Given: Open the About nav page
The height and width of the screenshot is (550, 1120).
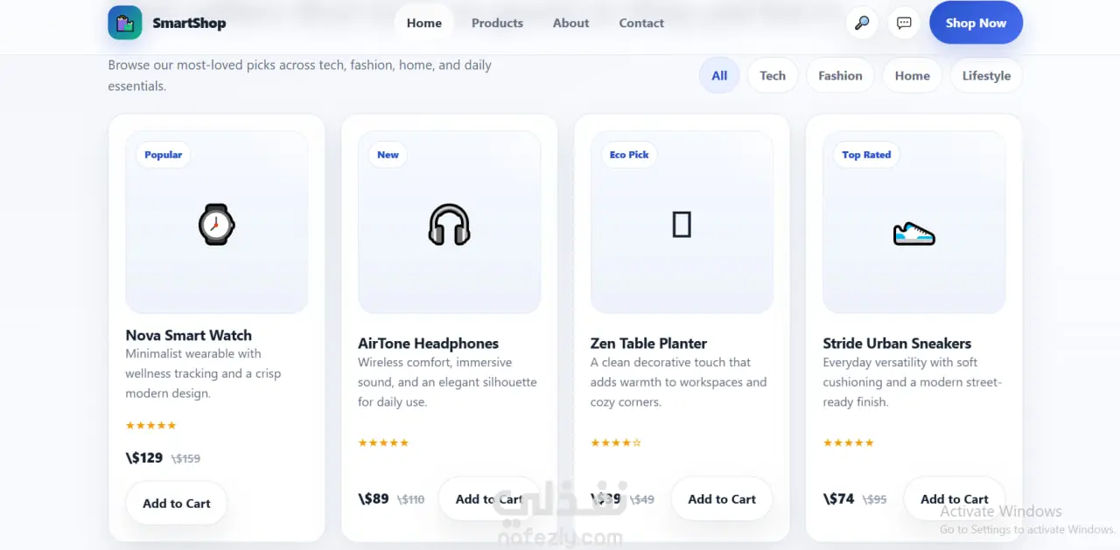Looking at the screenshot, I should 570,23.
